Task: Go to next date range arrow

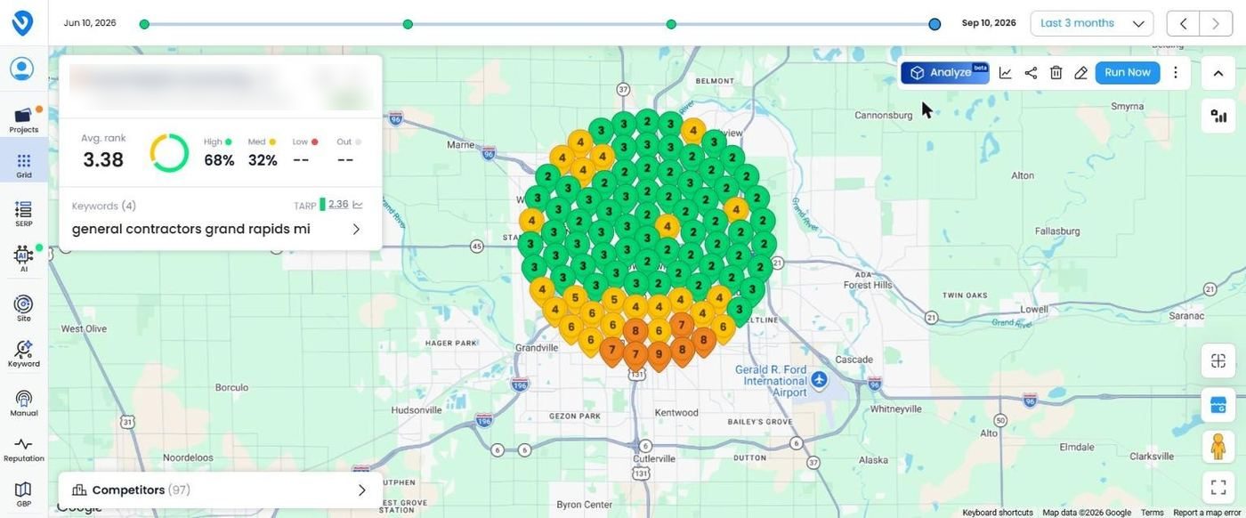Action: click(x=1216, y=24)
